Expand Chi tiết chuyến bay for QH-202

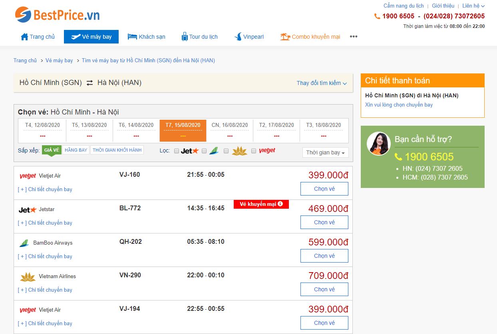pyautogui.click(x=45, y=257)
